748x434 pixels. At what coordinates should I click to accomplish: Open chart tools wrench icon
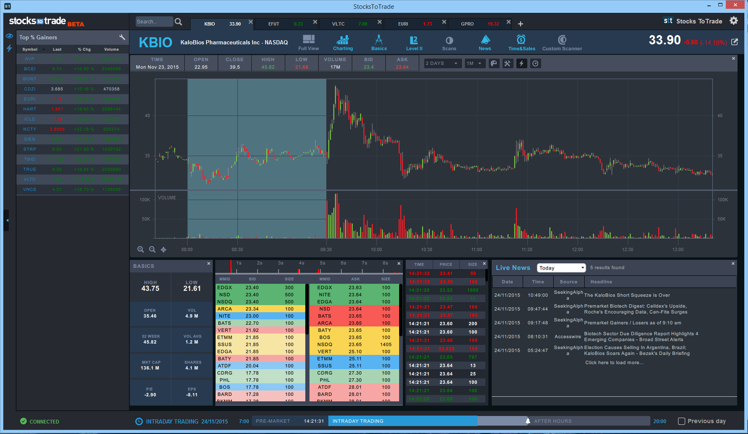coord(508,63)
